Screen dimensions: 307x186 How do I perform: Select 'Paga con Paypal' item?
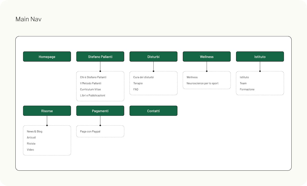click(x=90, y=131)
